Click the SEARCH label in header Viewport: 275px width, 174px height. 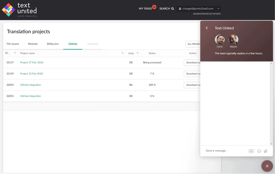(164, 9)
